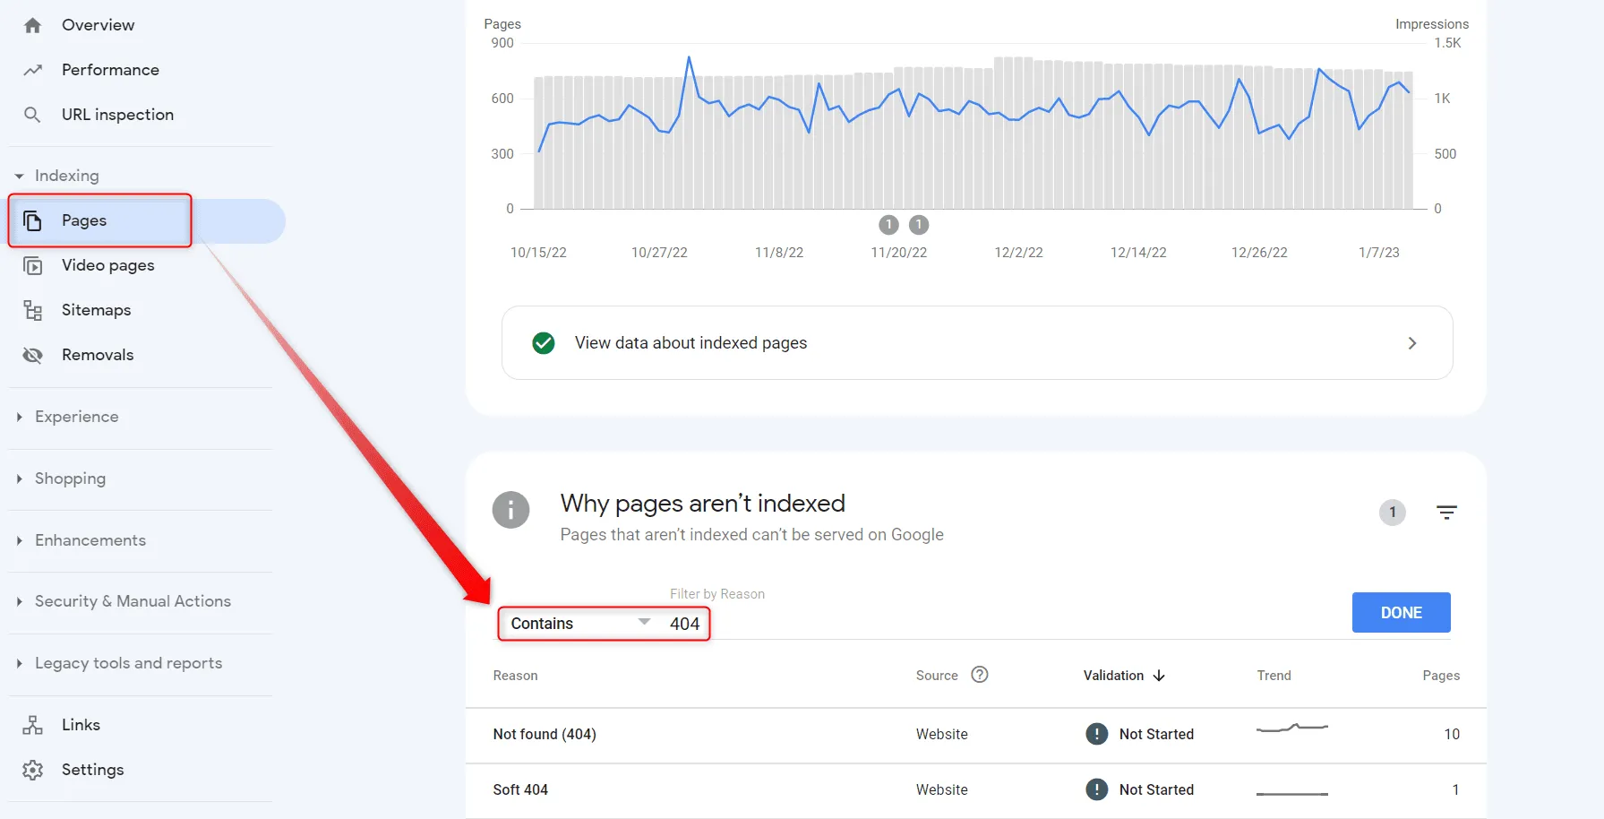
Task: Click the Removals crossed-eye icon
Action: [x=33, y=355]
